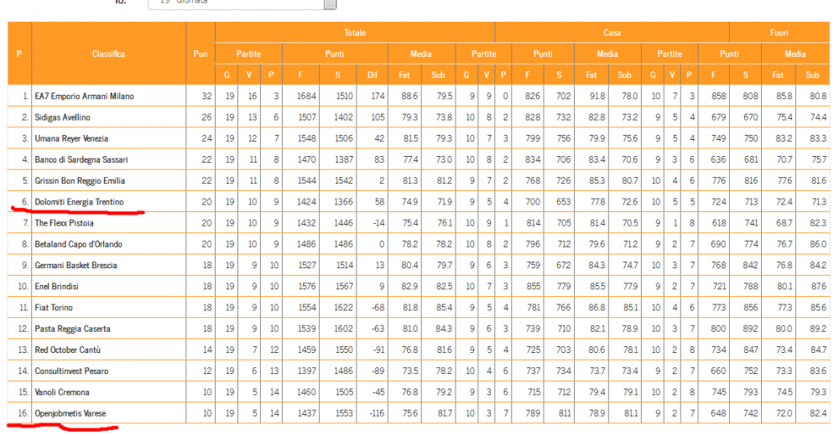Screen dimensions: 839x436
Task: Click the -45 difference for Cremona
Action: click(379, 392)
